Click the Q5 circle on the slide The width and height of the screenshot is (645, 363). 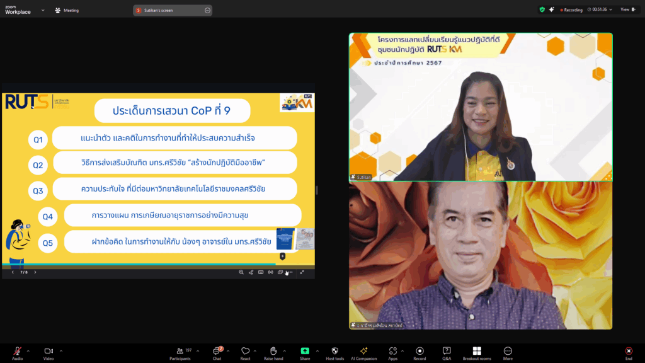[48, 243]
